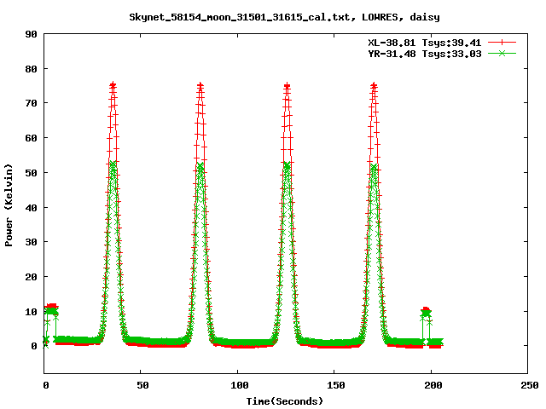
Task: Click y-axis tick label 70
Action: pyautogui.click(x=31, y=103)
